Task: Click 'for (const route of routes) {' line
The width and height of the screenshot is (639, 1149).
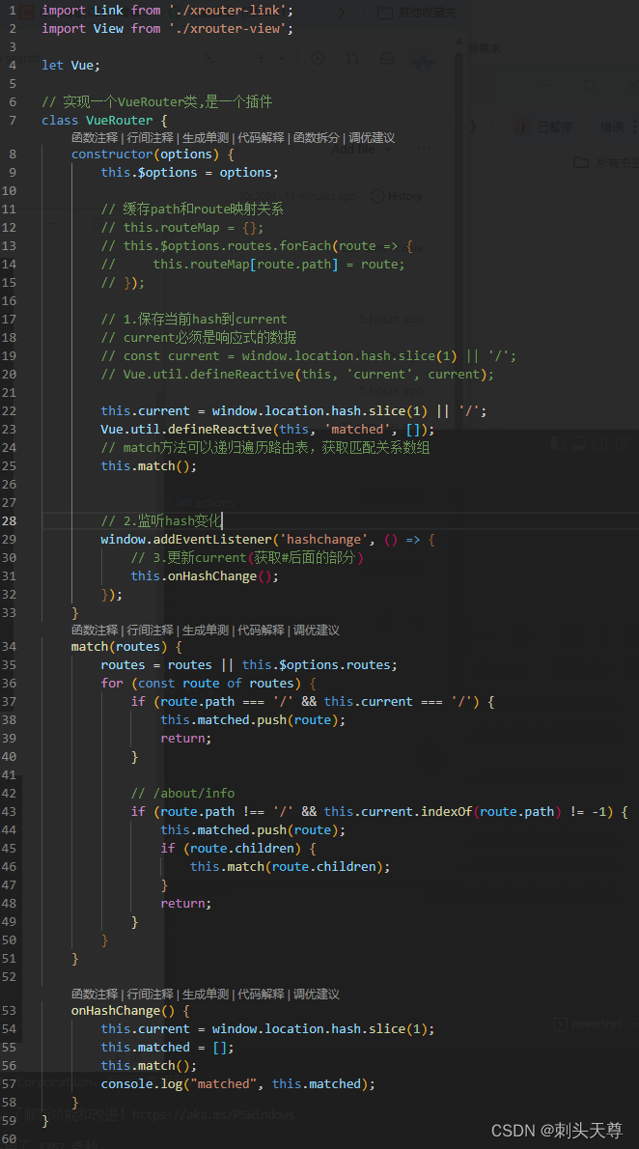Action: click(x=208, y=683)
